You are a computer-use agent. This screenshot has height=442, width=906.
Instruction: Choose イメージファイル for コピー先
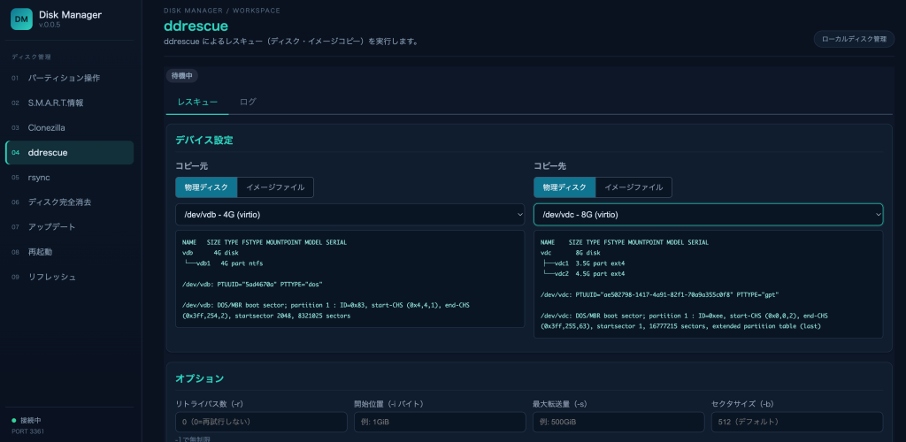633,187
